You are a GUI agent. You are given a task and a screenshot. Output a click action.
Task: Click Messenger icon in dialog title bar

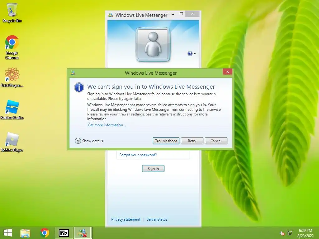[73, 73]
